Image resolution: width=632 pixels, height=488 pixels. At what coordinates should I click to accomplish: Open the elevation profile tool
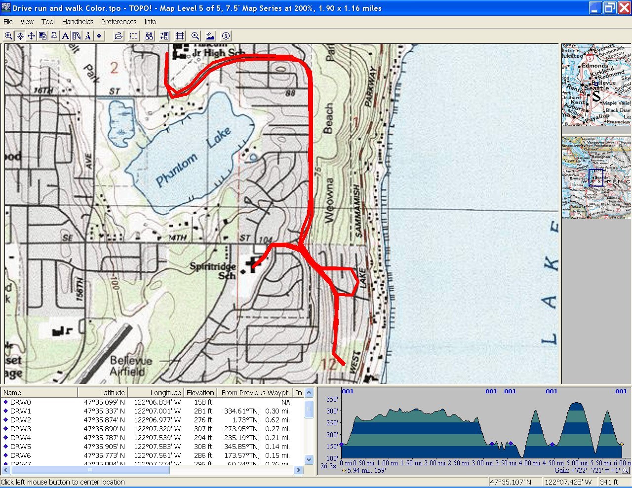(210, 36)
